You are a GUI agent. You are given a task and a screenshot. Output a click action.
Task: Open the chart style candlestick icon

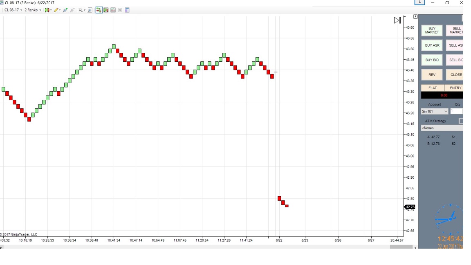click(x=47, y=10)
